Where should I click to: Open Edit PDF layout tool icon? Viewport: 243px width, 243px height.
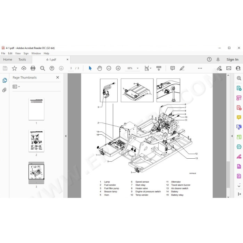point(239,98)
